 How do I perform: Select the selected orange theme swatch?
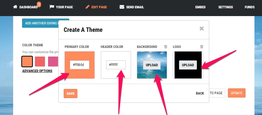(27, 62)
